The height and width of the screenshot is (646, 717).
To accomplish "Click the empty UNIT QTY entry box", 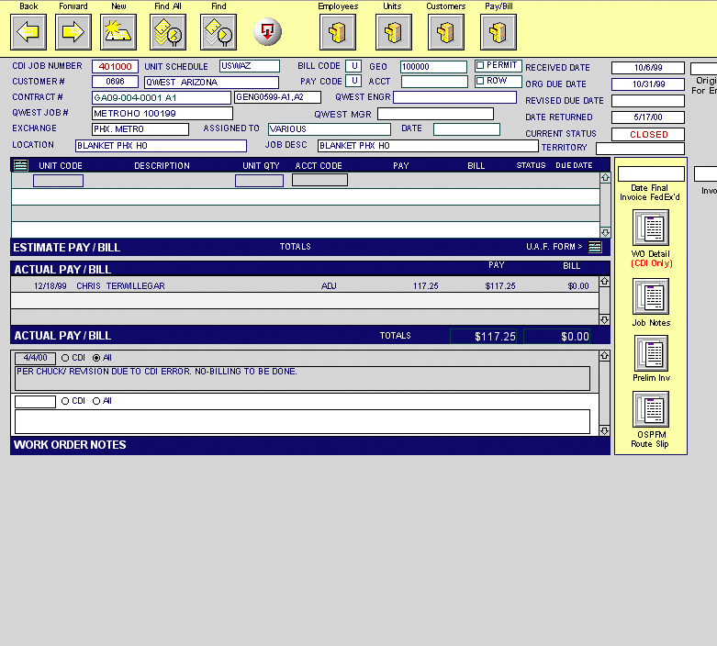I will [x=259, y=181].
